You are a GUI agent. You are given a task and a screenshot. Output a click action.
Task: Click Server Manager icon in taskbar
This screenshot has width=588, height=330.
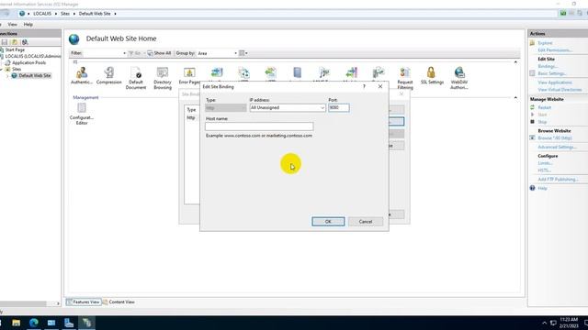click(69, 323)
